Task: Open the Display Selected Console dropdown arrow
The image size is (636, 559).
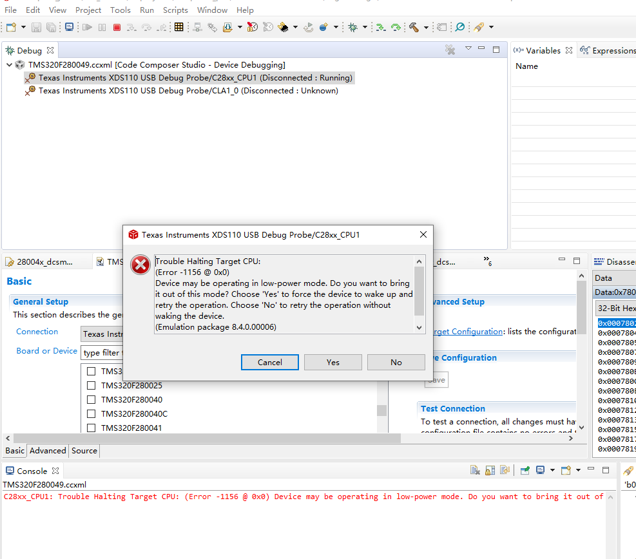Action: click(x=552, y=470)
